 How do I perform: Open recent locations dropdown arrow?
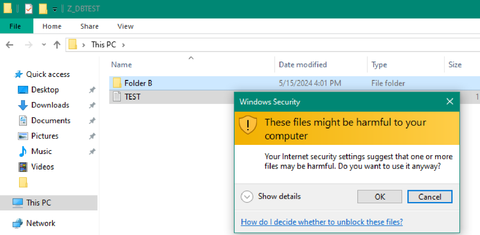[x=44, y=45]
